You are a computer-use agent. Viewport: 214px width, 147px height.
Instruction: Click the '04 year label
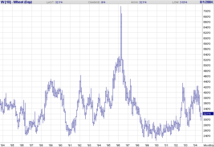195,145
